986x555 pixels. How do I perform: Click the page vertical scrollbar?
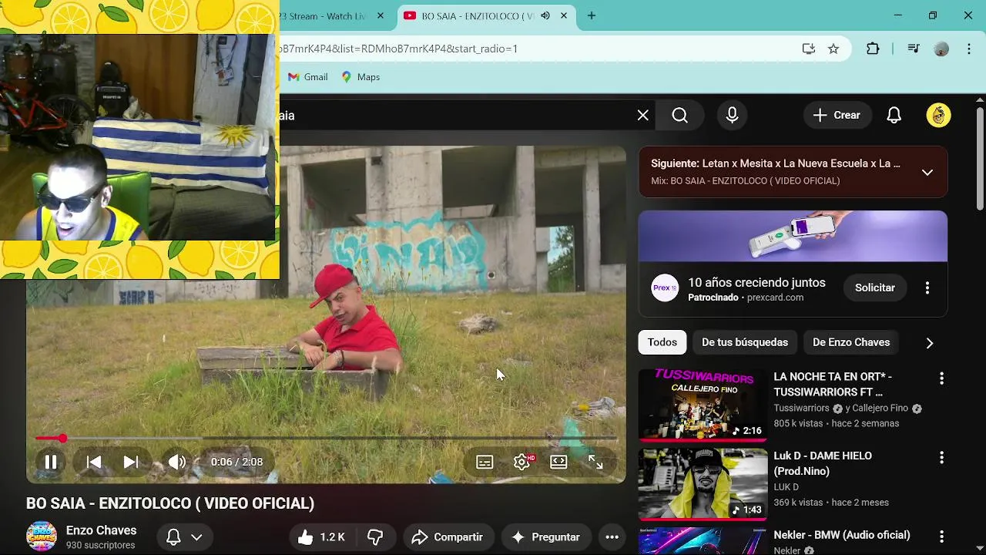click(x=980, y=158)
